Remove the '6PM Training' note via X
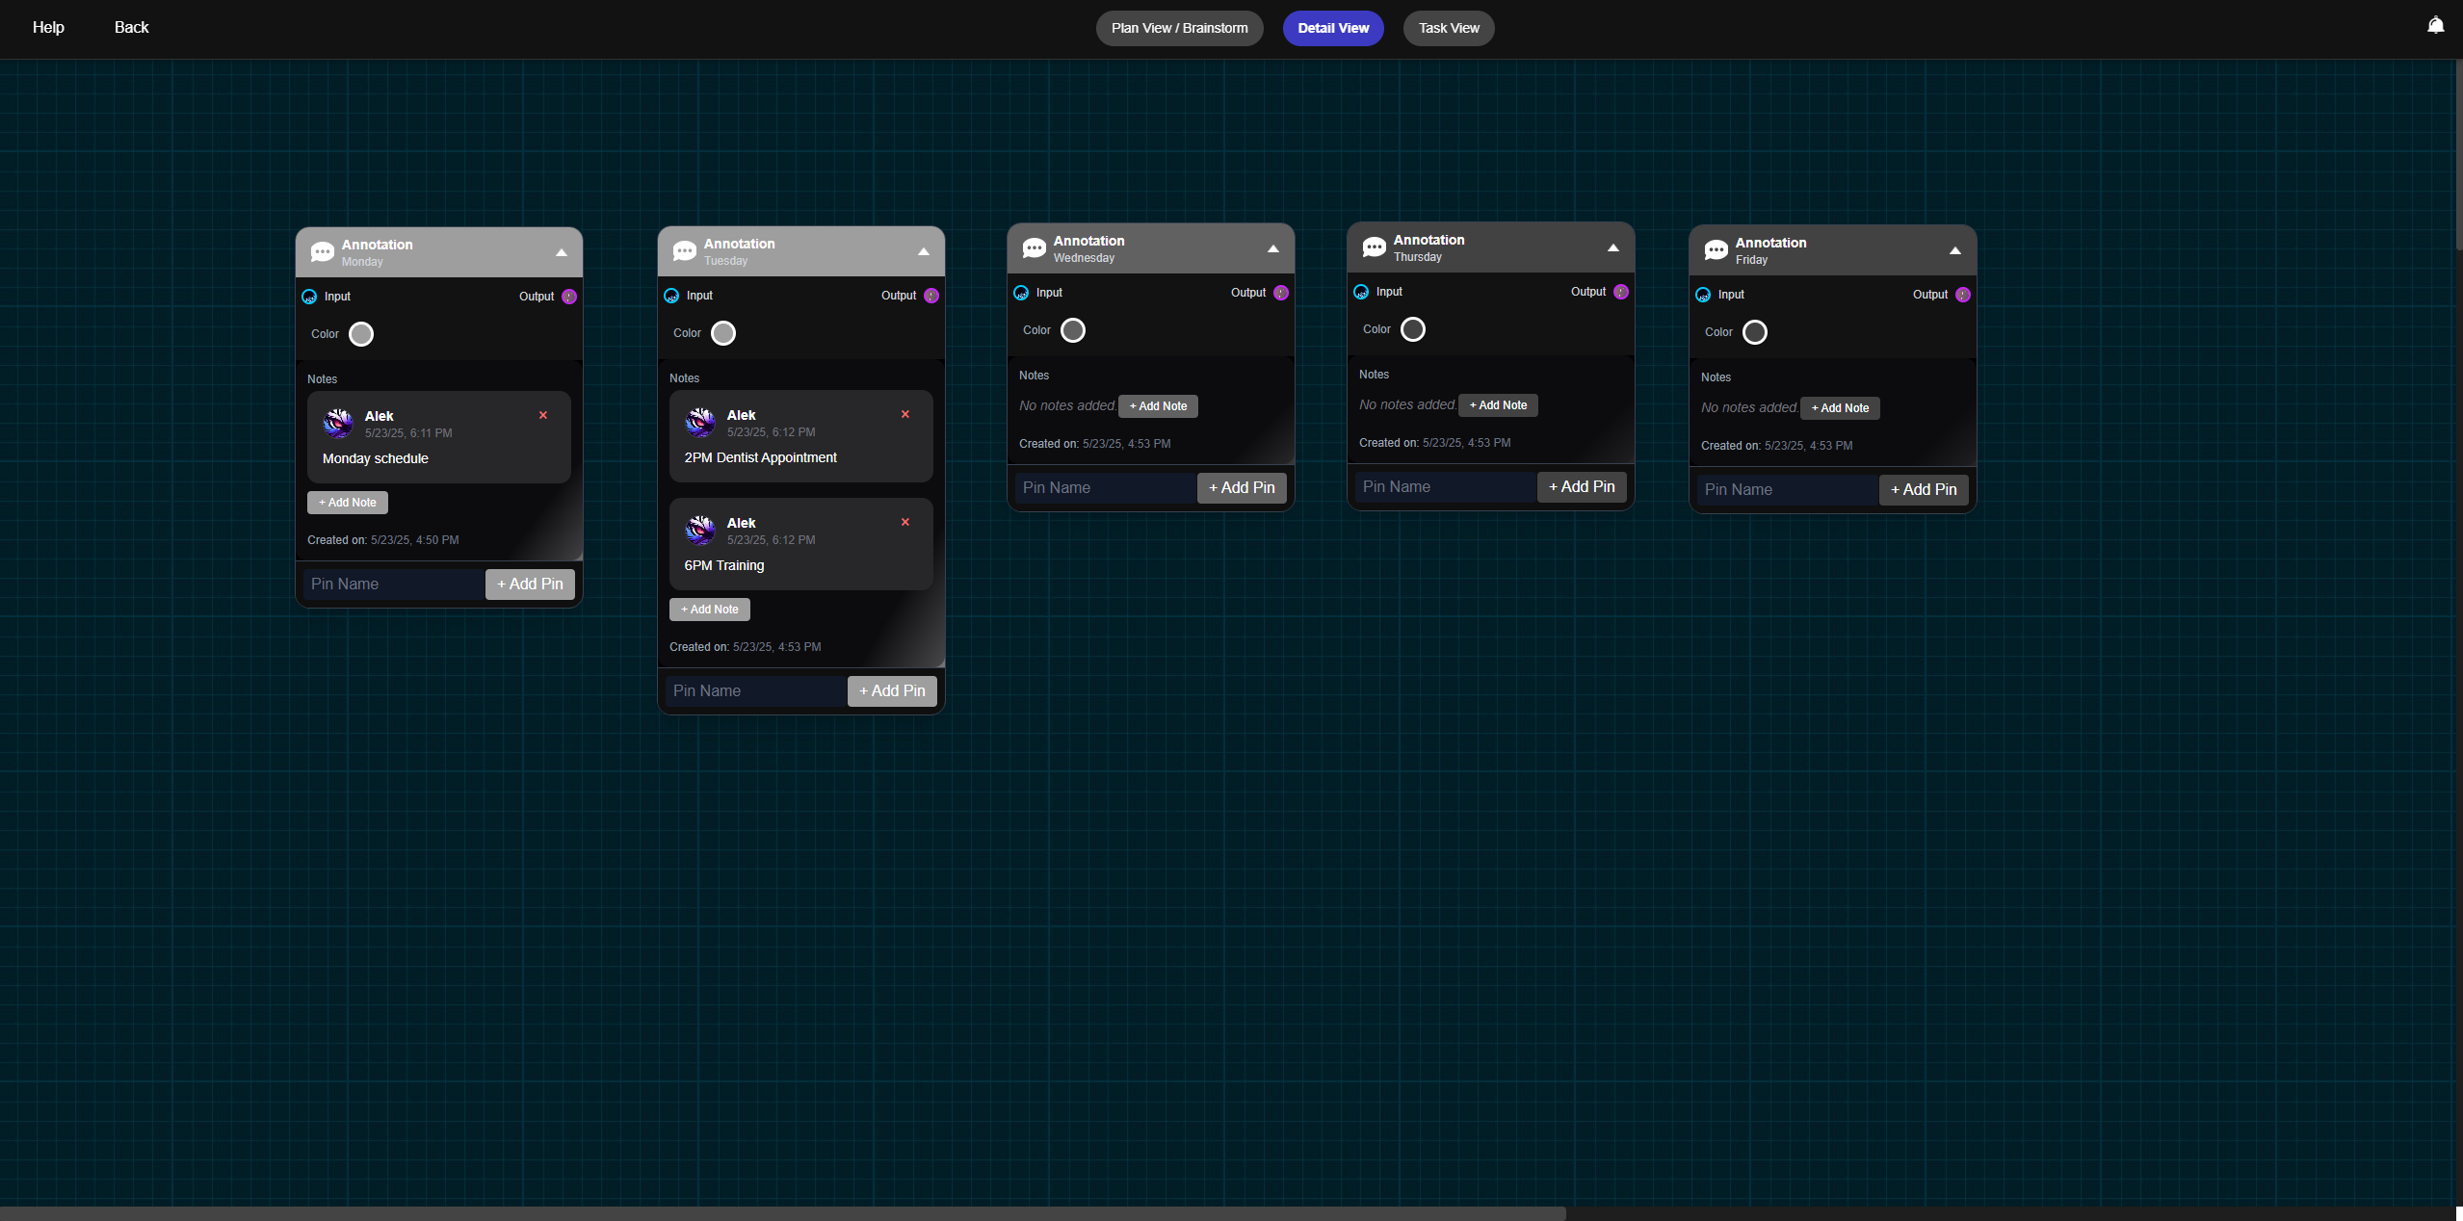The height and width of the screenshot is (1221, 2463). 905,522
